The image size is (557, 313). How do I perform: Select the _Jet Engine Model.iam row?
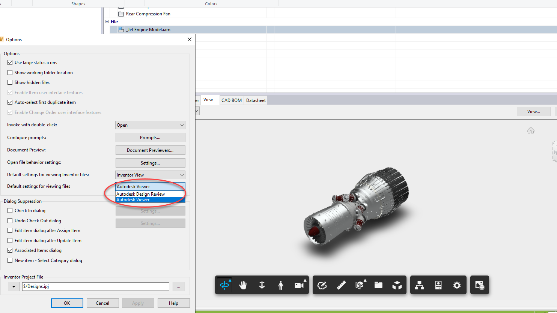333,30
